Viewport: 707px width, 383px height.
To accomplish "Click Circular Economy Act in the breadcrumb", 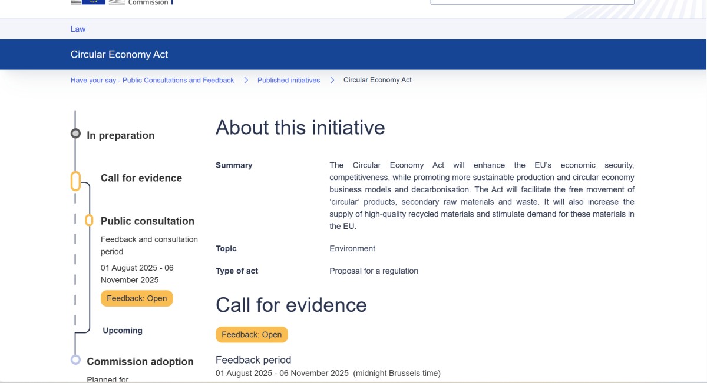I will point(377,80).
